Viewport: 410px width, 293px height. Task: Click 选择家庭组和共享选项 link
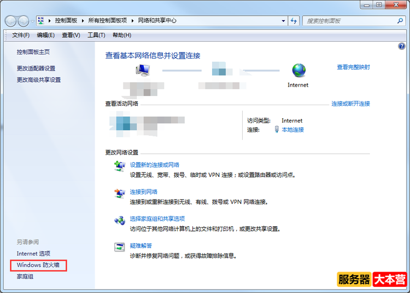pyautogui.click(x=157, y=219)
